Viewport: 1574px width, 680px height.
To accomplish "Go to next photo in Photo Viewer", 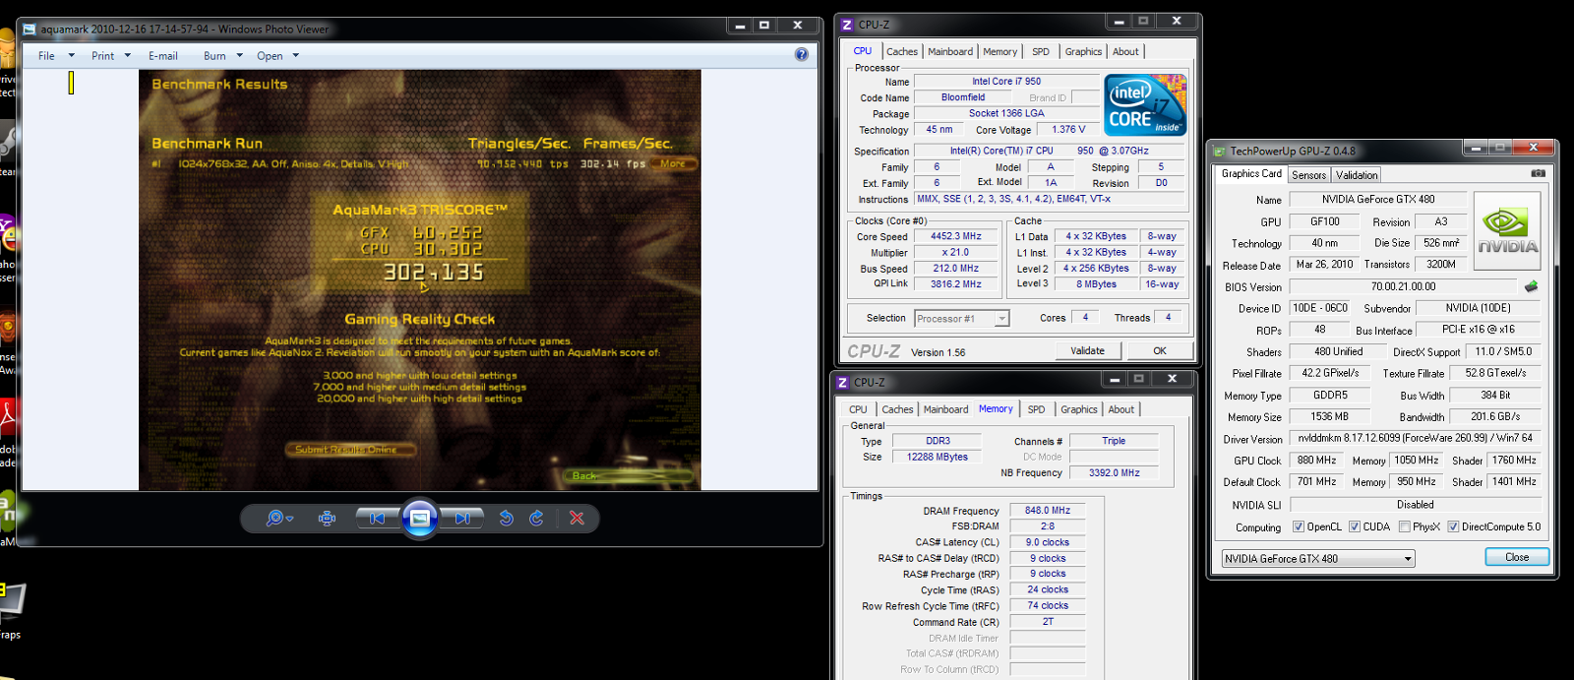I will pos(461,518).
